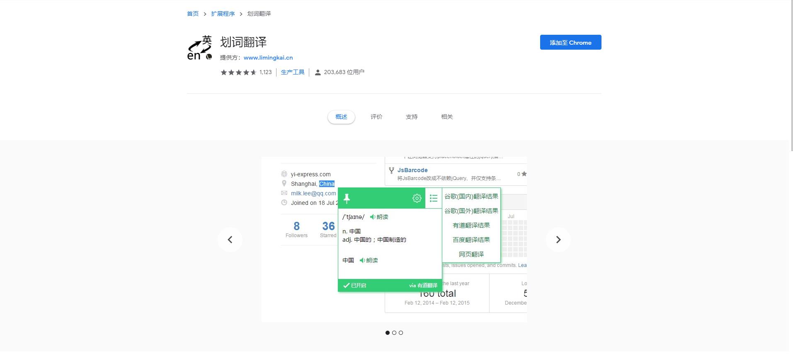Click via 有道翻译 label
This screenshot has width=793, height=358.
(x=423, y=285)
